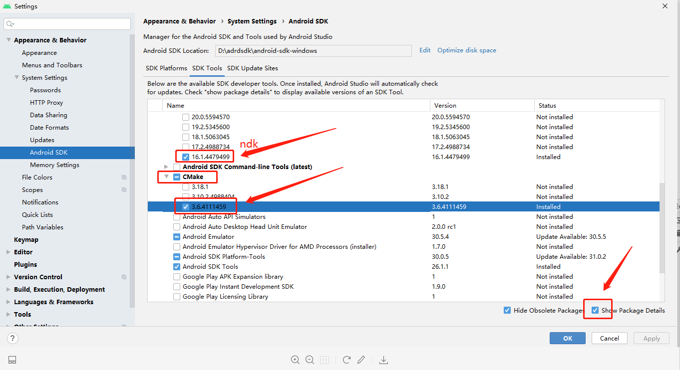Image resolution: width=680 pixels, height=370 pixels.
Task: Click the Android SDK Location path field
Action: 314,51
